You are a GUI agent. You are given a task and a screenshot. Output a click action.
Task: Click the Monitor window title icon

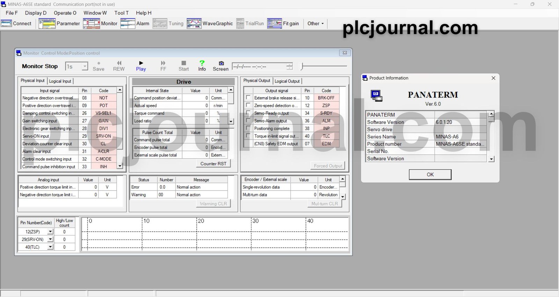click(19, 53)
